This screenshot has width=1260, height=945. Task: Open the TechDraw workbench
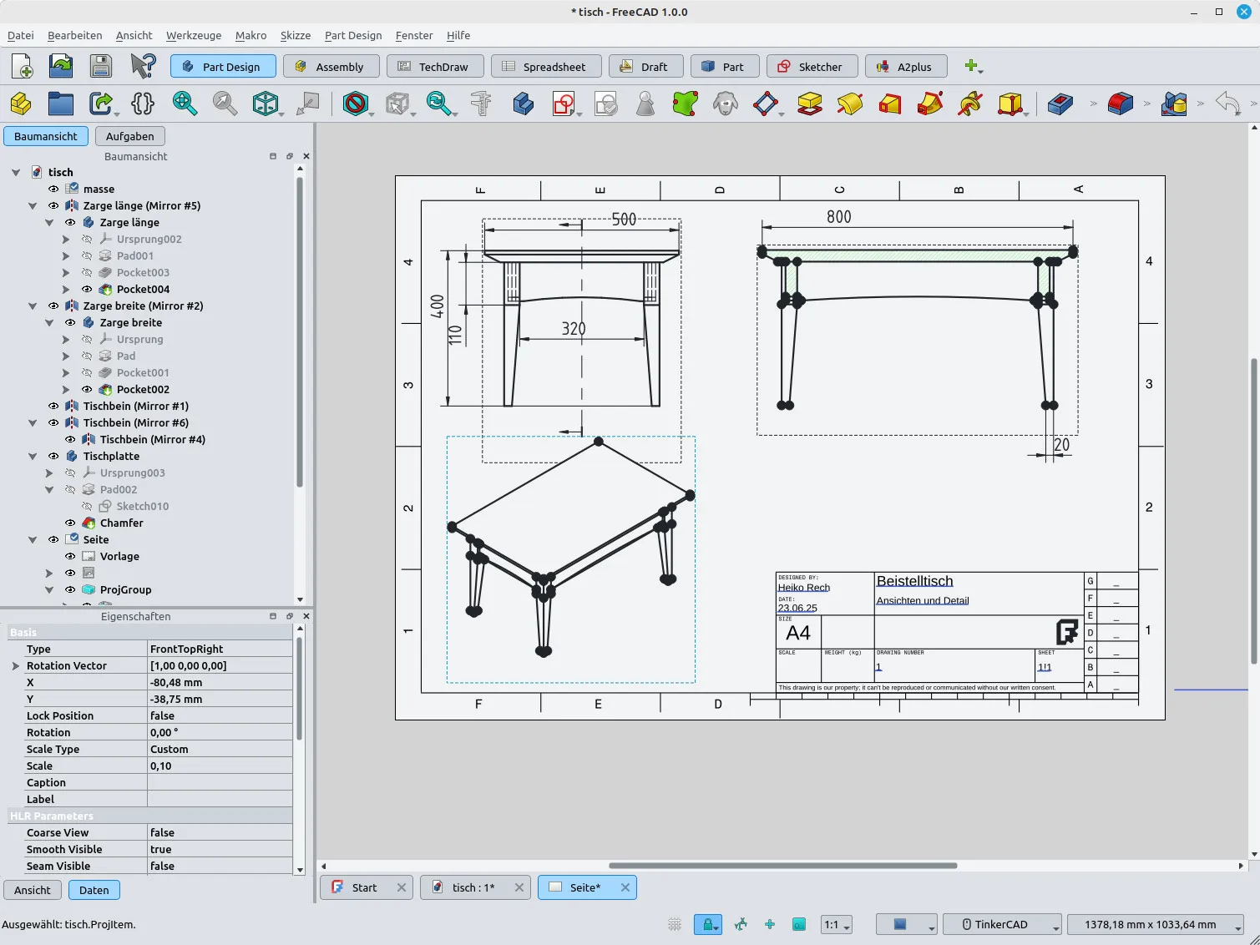(x=435, y=66)
